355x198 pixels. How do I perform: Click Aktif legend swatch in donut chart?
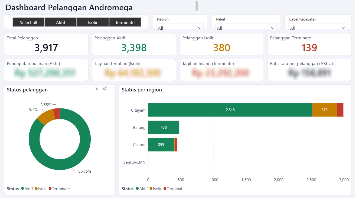(22, 189)
